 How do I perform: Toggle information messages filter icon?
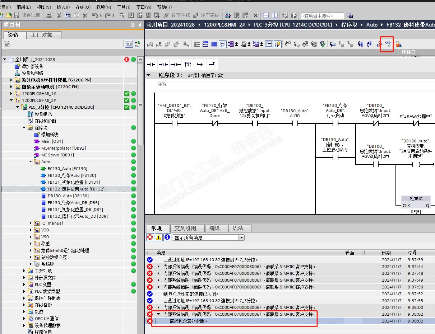167,237
